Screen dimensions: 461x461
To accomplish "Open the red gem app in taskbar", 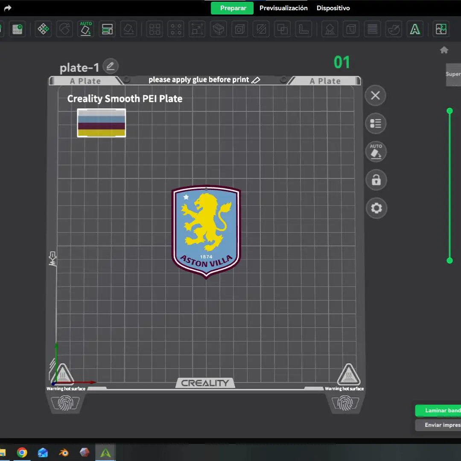I will click(85, 452).
